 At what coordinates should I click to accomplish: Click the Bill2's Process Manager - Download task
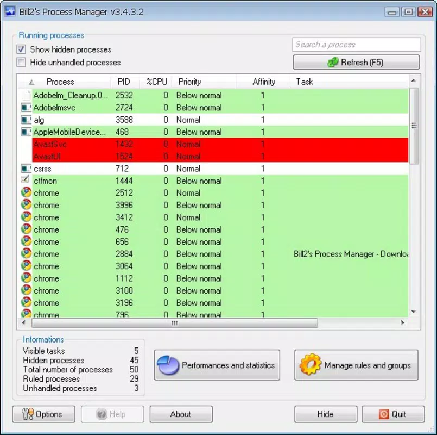click(x=351, y=254)
